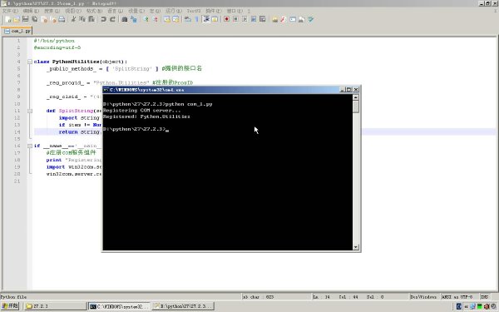Viewport: 499px width, 312px height.
Task: Click the red pen plugin icon in the toolbar
Action: pyautogui.click(x=284, y=19)
